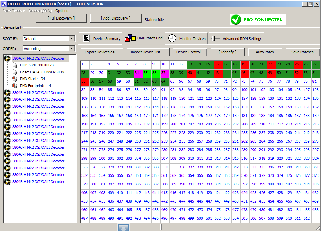The width and height of the screenshot is (321, 231).
Task: Click Save Patches button
Action: click(x=302, y=52)
